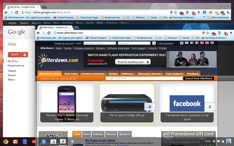The height and width of the screenshot is (146, 234).
Task: Open Guides orange nav tab
Action: pyautogui.click(x=113, y=74)
